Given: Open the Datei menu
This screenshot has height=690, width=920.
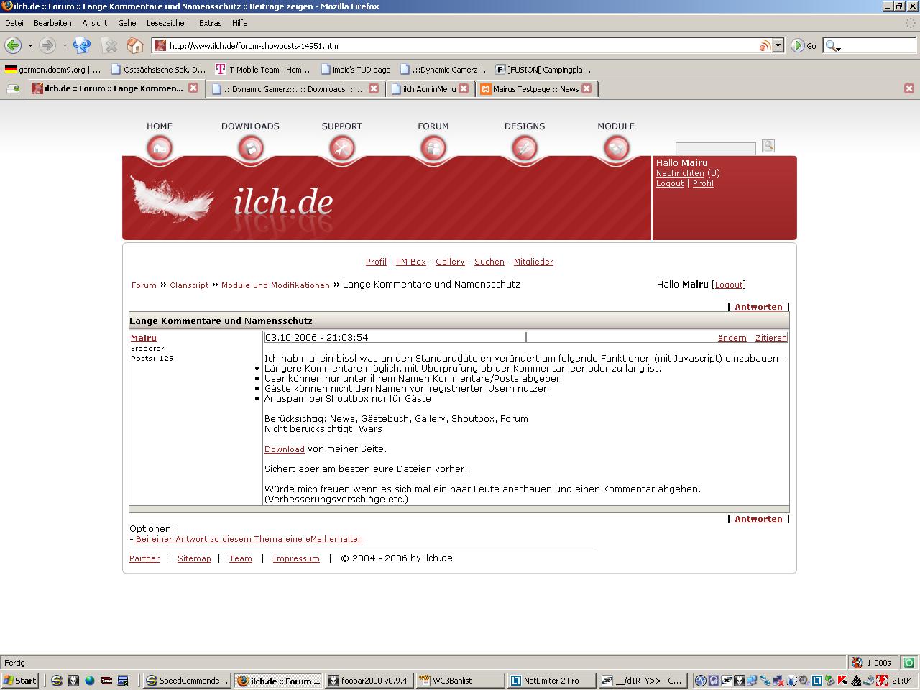Looking at the screenshot, I should tap(14, 23).
